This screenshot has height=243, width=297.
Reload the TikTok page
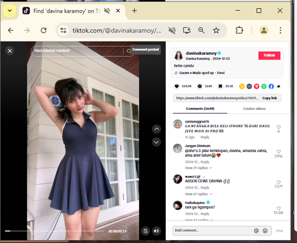pyautogui.click(x=43, y=30)
